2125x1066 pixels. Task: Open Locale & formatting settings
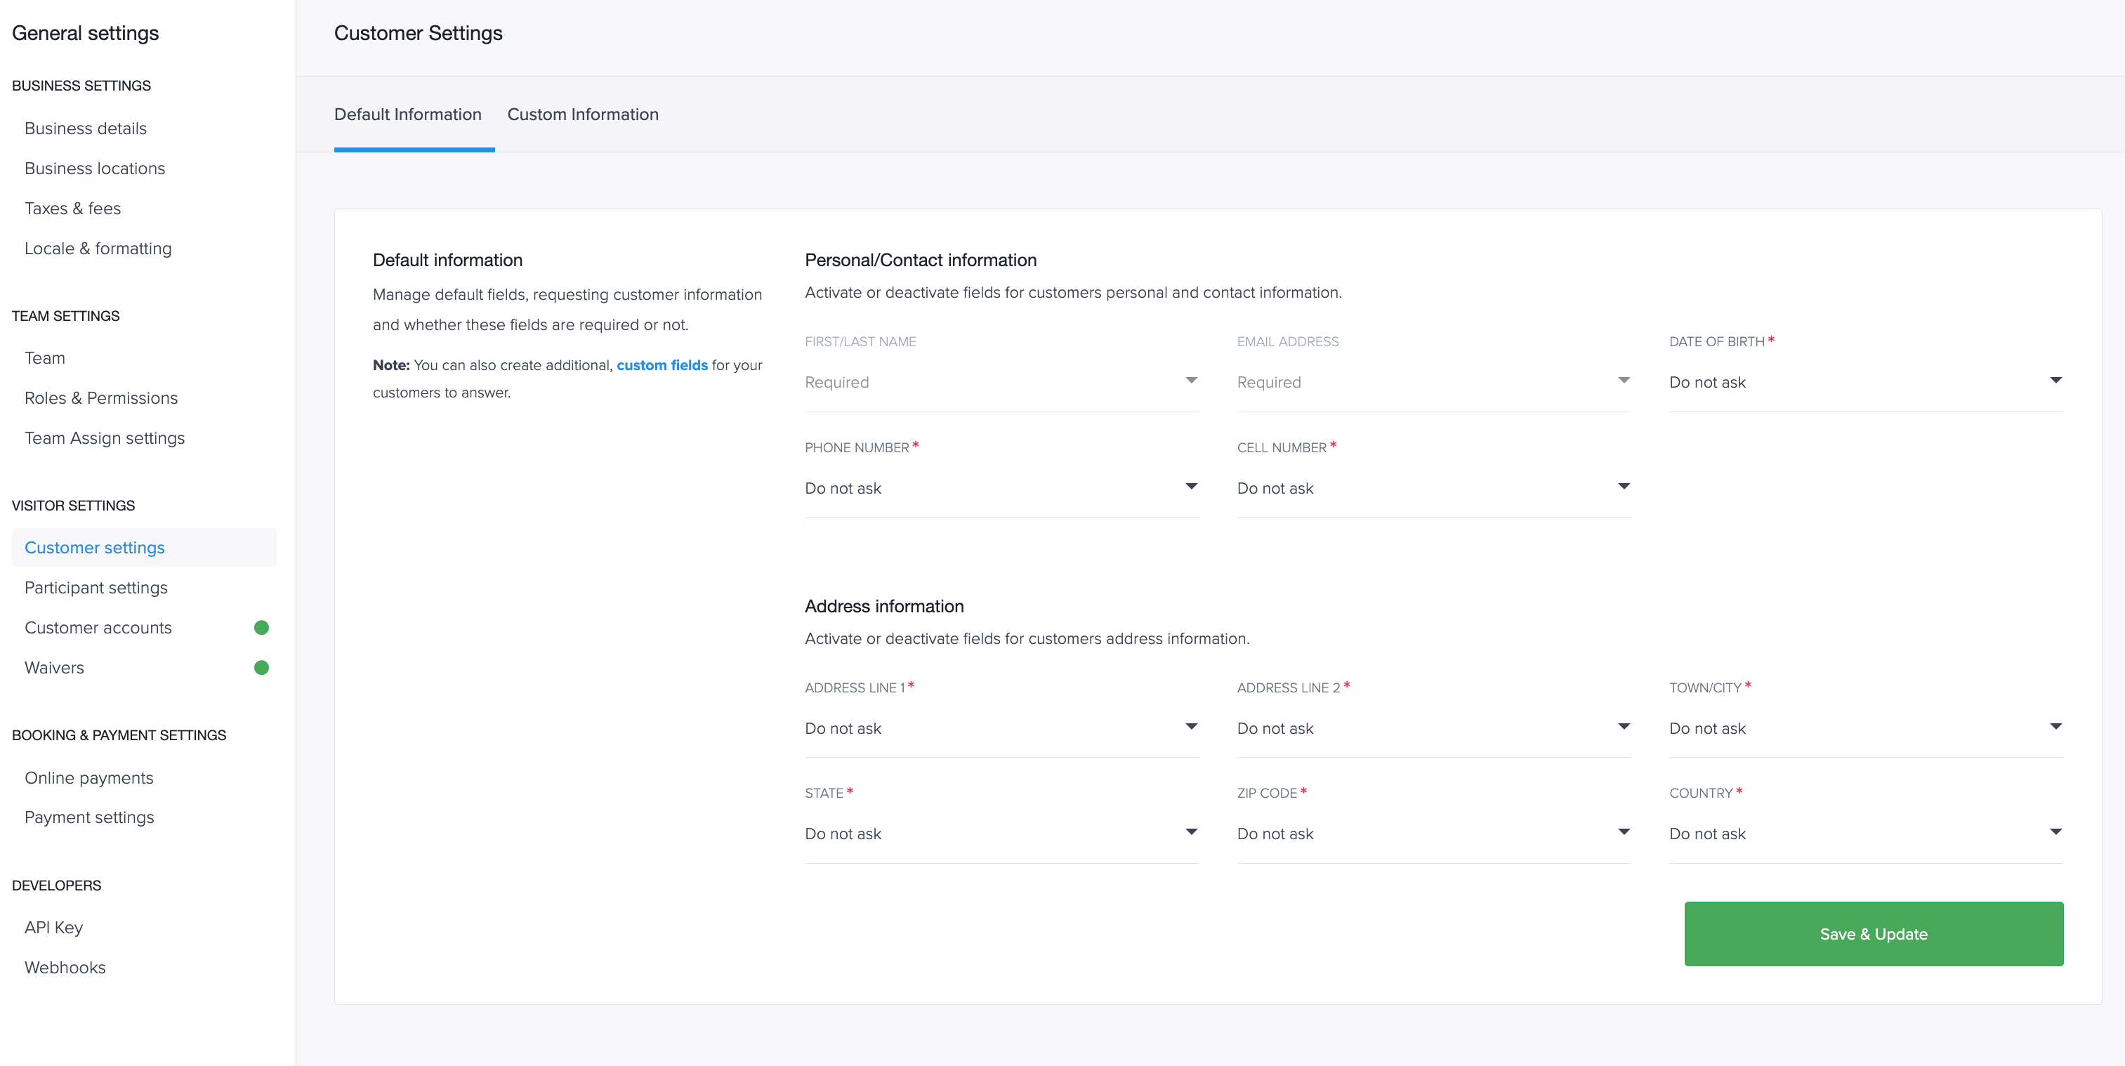click(x=98, y=249)
